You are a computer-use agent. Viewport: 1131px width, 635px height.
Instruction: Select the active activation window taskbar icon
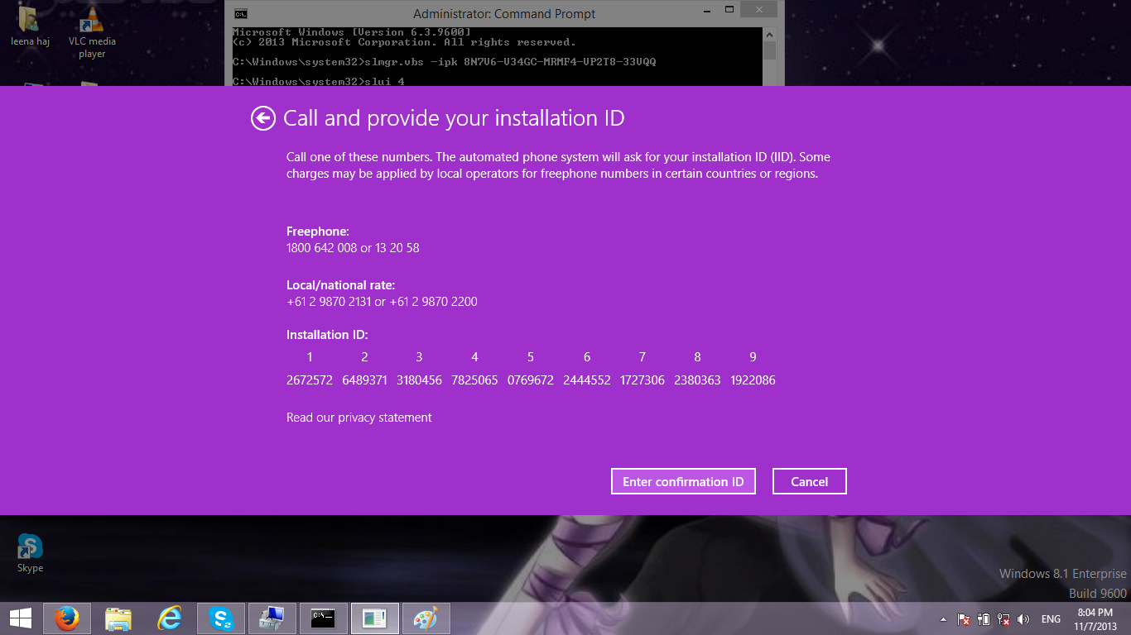(375, 618)
